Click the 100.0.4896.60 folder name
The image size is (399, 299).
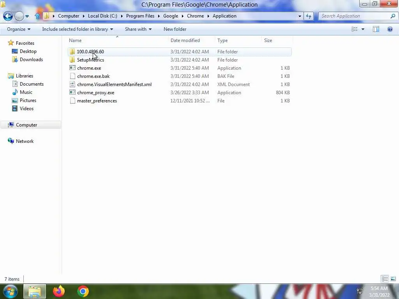90,52
